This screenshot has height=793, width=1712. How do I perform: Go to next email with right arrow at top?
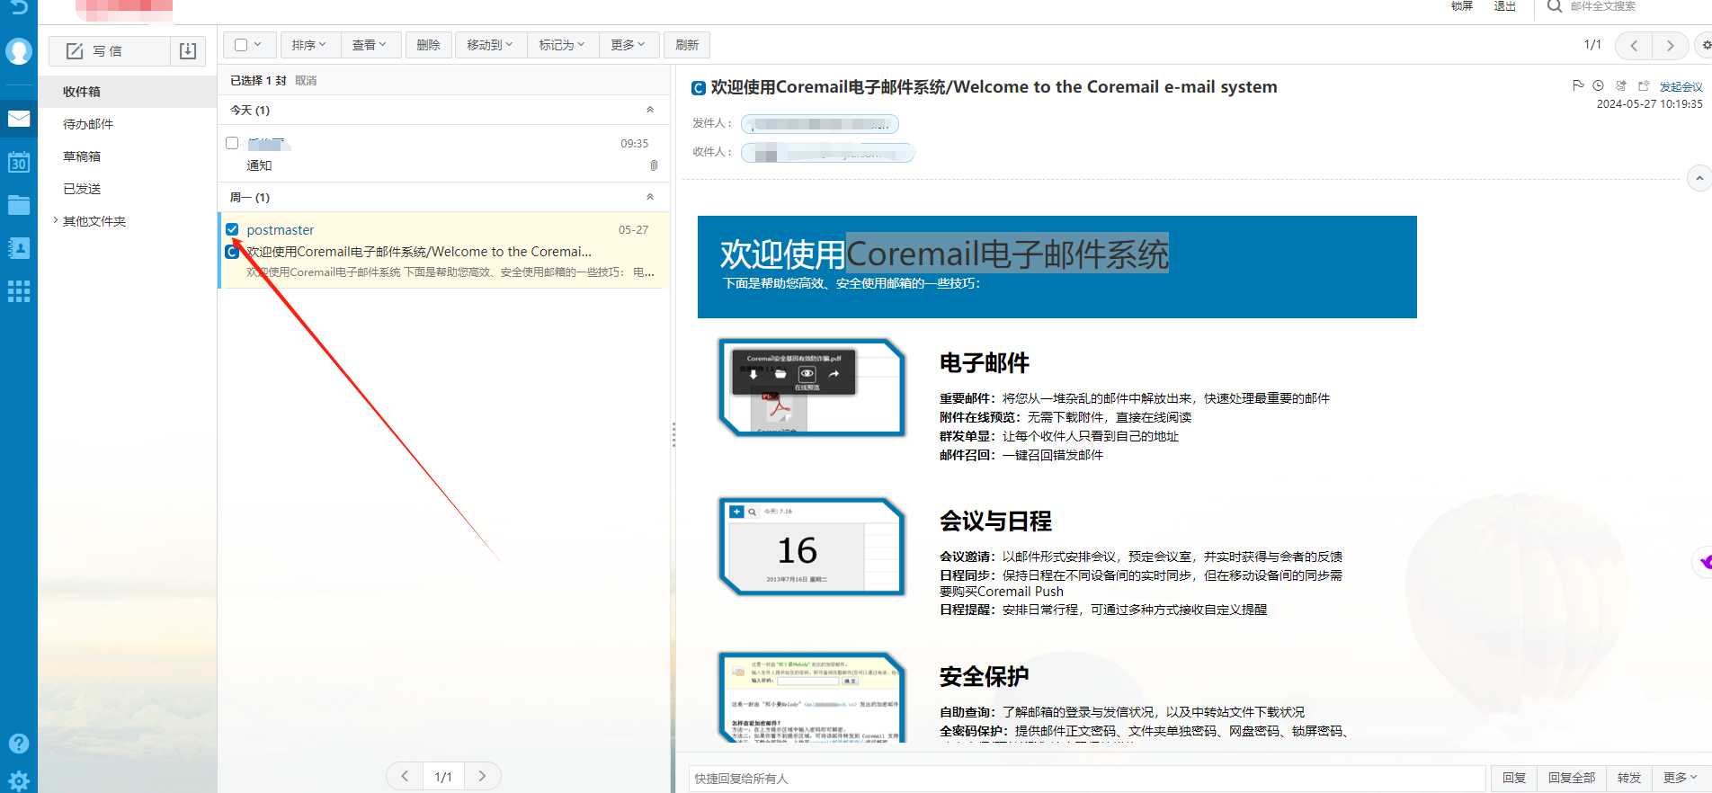click(1670, 45)
